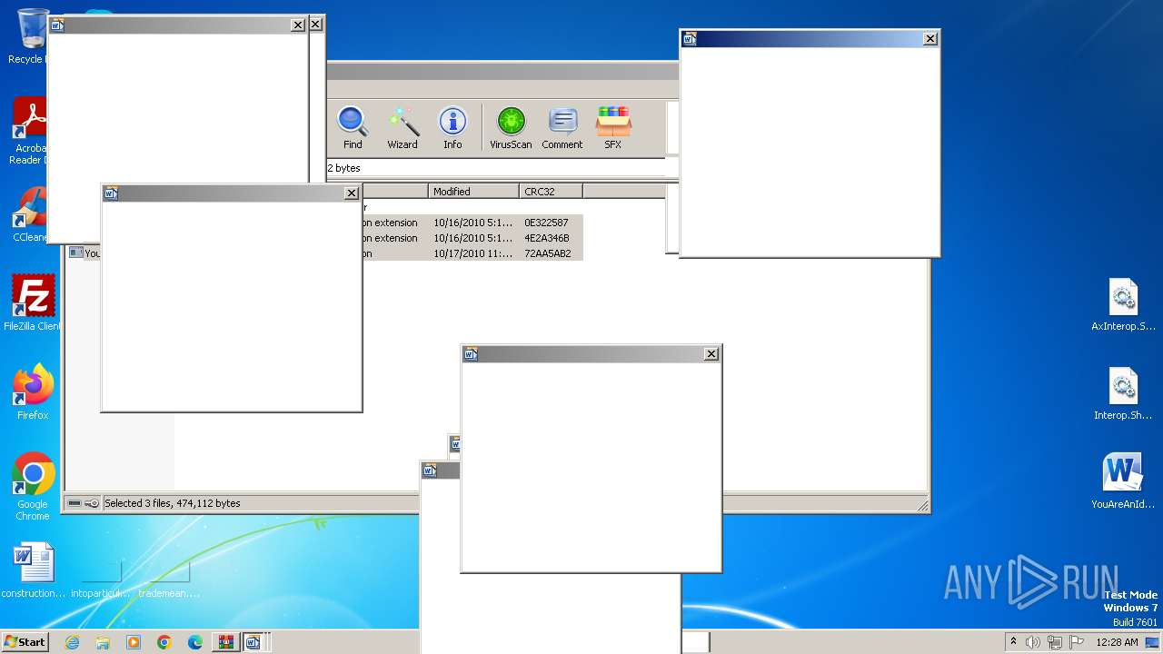Click the SFX toolbar icon
Image resolution: width=1163 pixels, height=654 pixels.
tap(613, 128)
